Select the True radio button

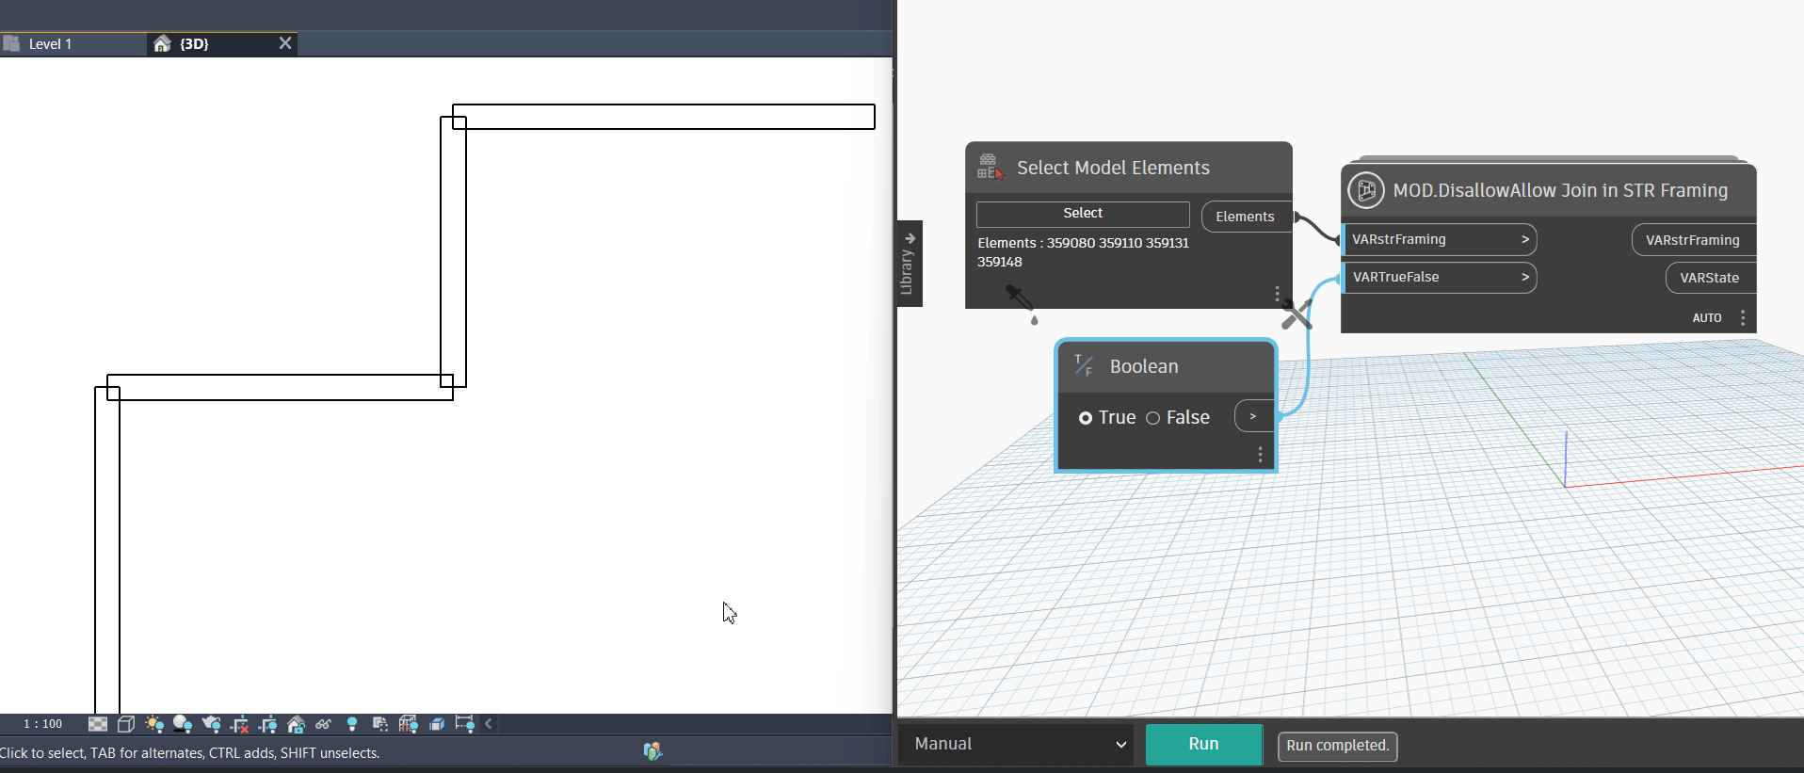tap(1086, 418)
